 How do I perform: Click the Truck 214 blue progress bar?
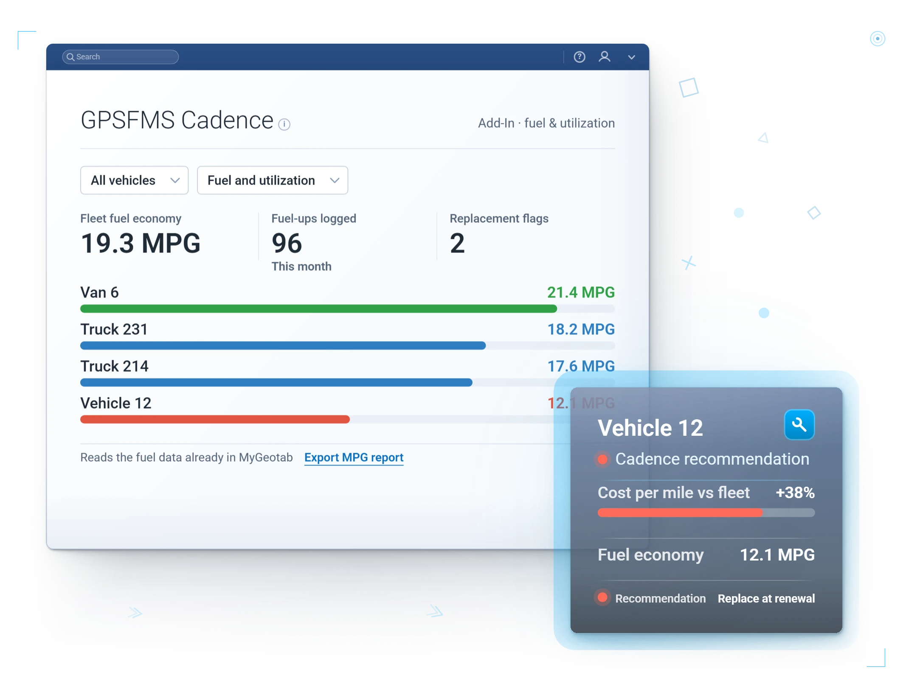[x=276, y=383]
